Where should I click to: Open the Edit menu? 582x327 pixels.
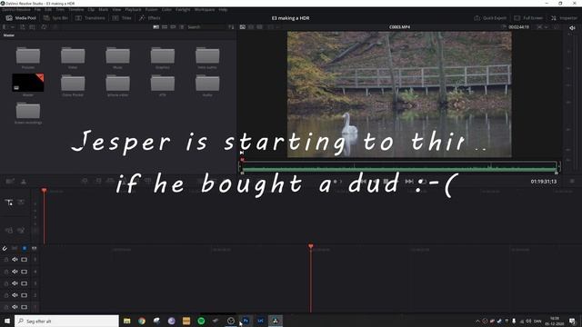(x=48, y=10)
